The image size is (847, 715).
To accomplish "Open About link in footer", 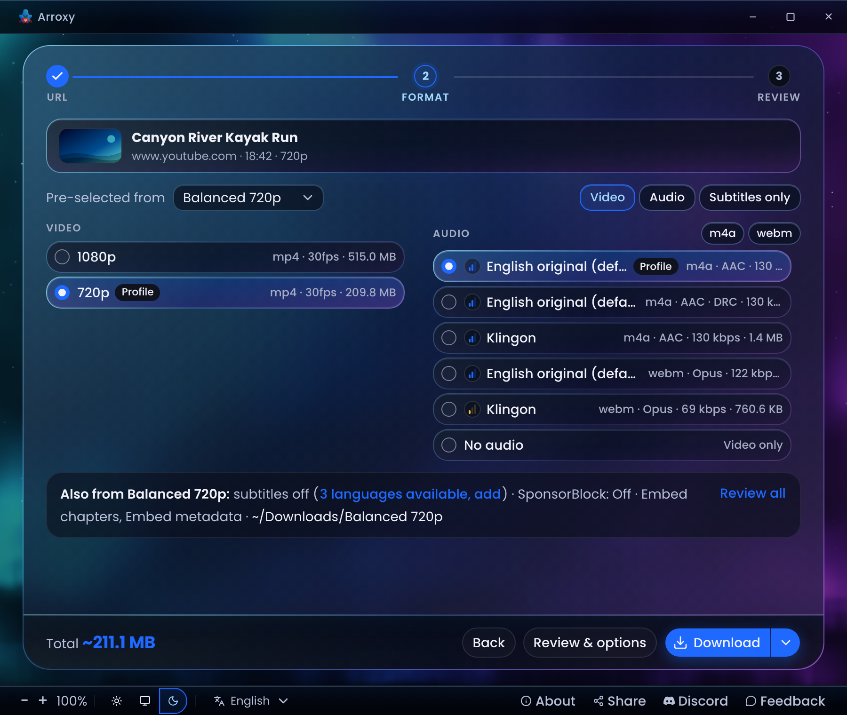I will tap(548, 701).
